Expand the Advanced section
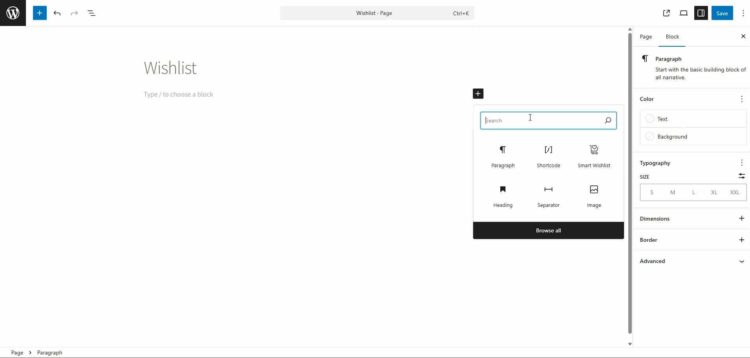 pos(693,261)
